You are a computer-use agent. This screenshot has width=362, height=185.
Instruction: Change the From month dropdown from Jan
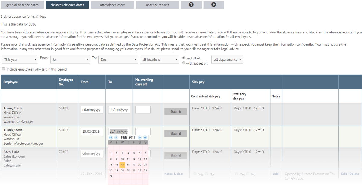(70, 59)
